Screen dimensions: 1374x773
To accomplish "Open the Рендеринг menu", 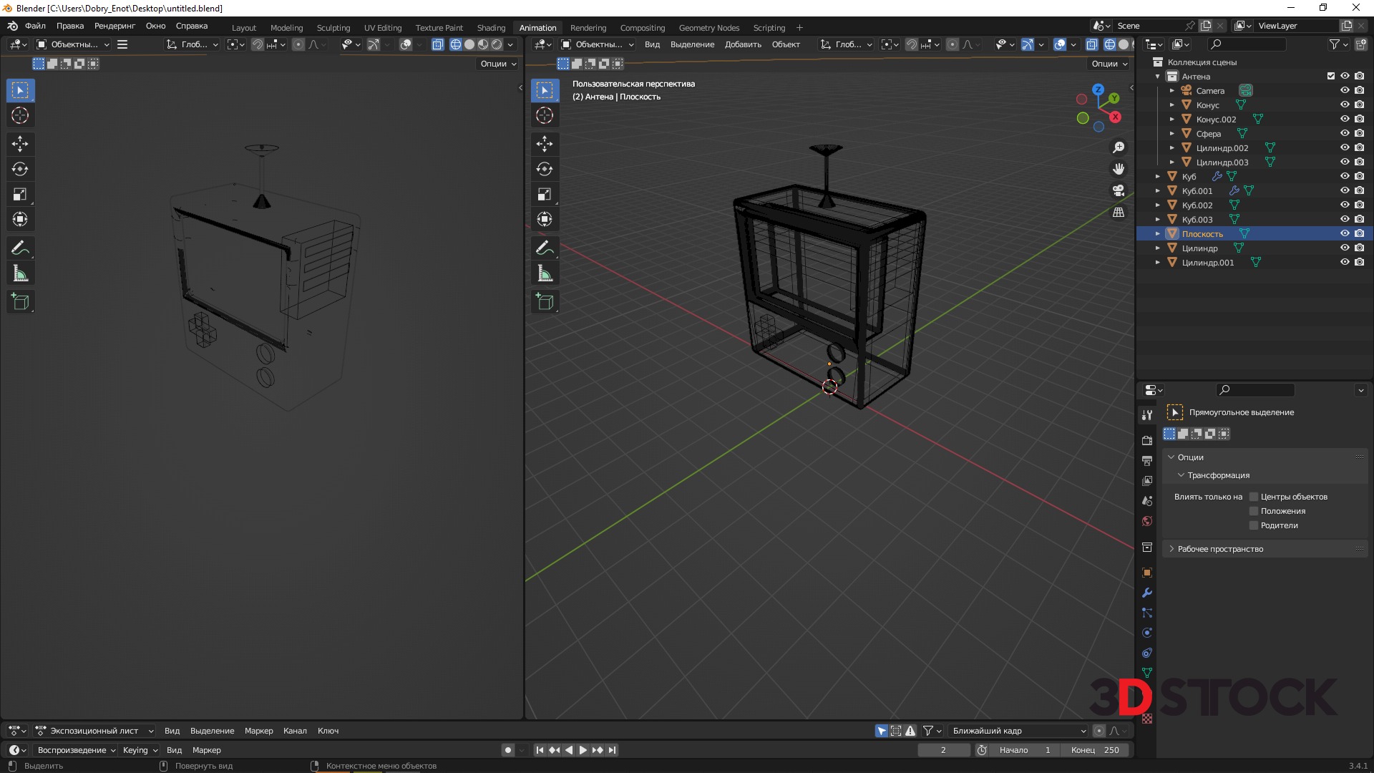I will 114,26.
